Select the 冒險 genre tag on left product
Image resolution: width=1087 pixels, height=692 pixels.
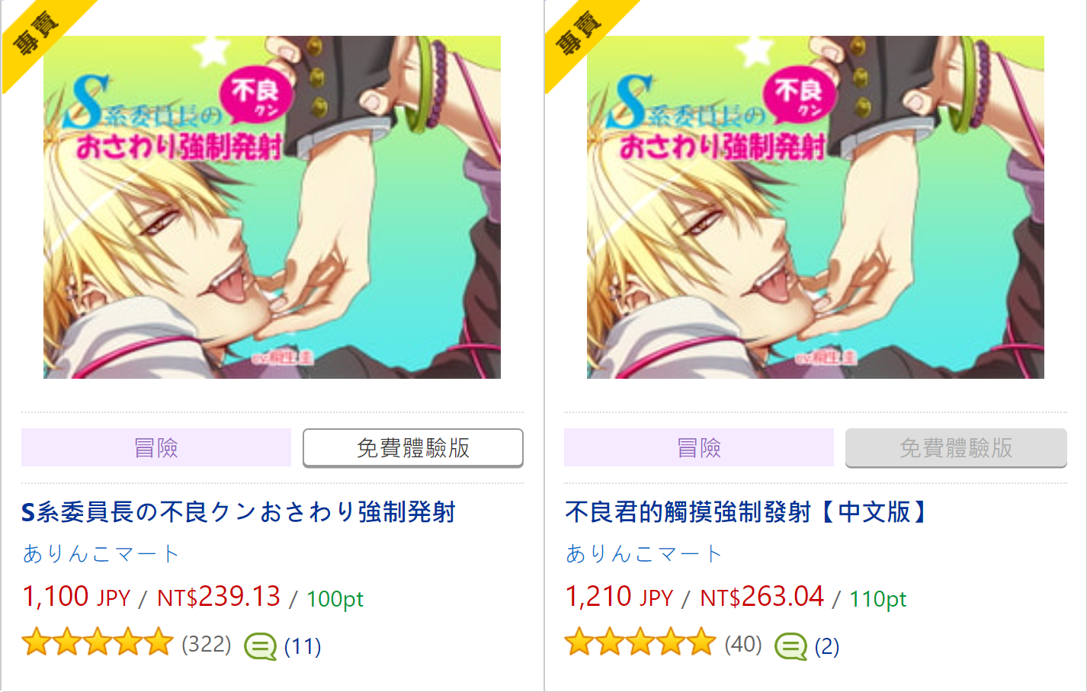[x=156, y=447]
